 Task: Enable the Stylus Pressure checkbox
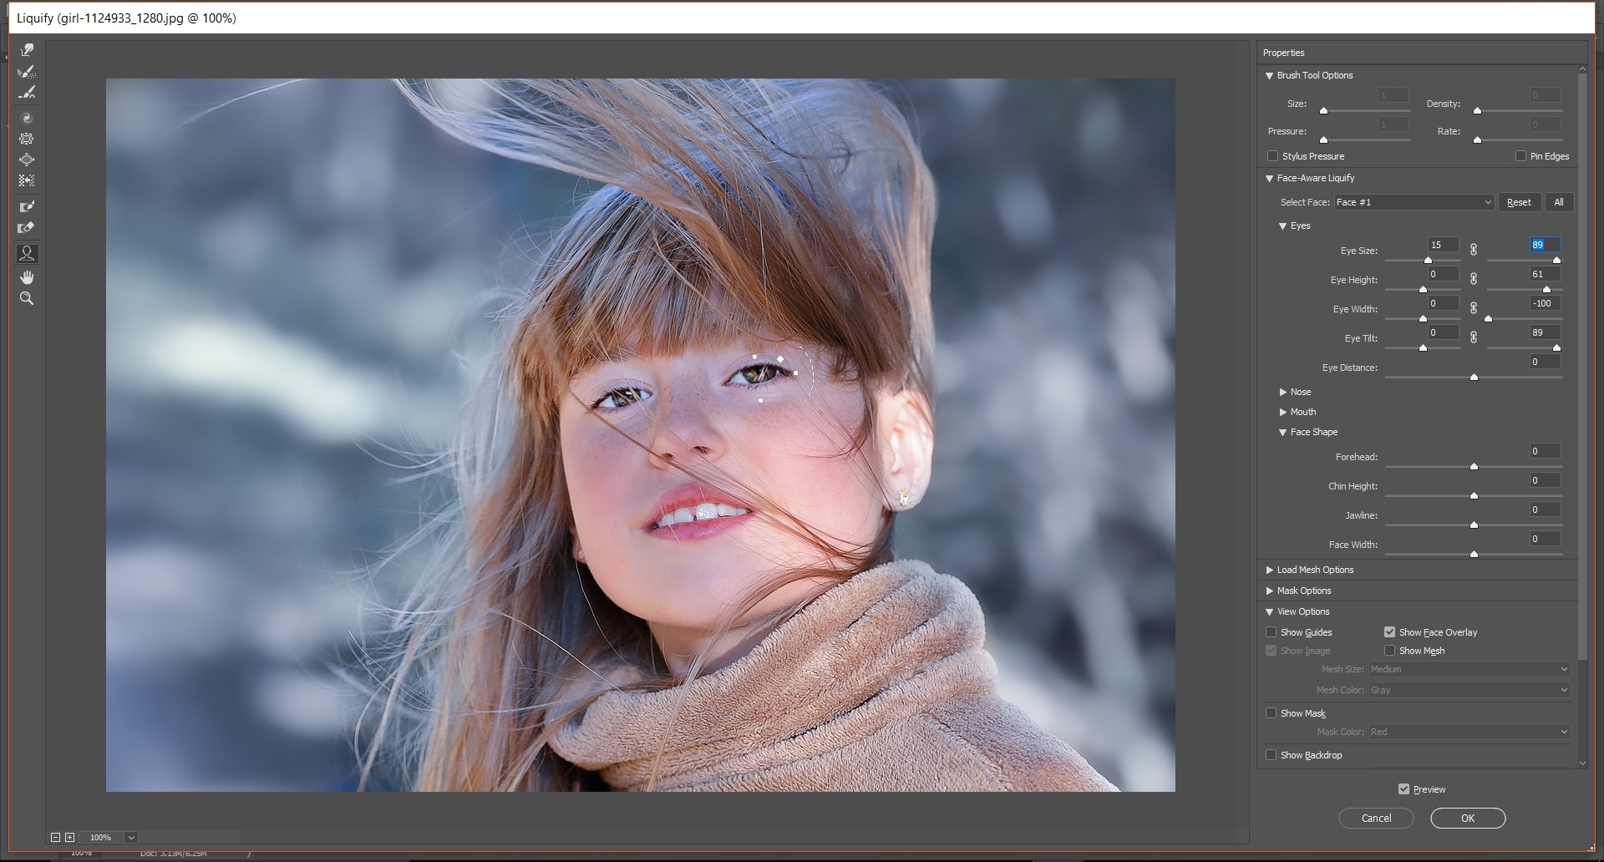1273,156
